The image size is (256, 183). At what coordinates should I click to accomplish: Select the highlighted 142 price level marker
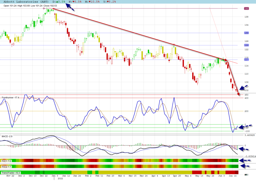tap(246, 8)
